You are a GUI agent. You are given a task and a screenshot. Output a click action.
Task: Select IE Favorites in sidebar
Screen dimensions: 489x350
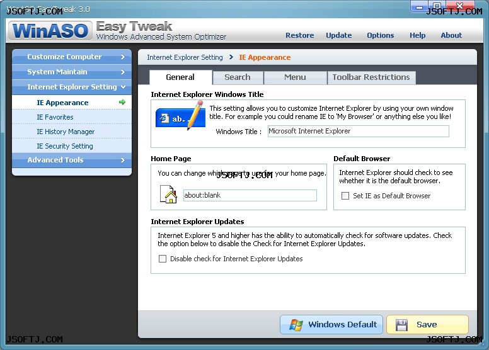pyautogui.click(x=72, y=117)
